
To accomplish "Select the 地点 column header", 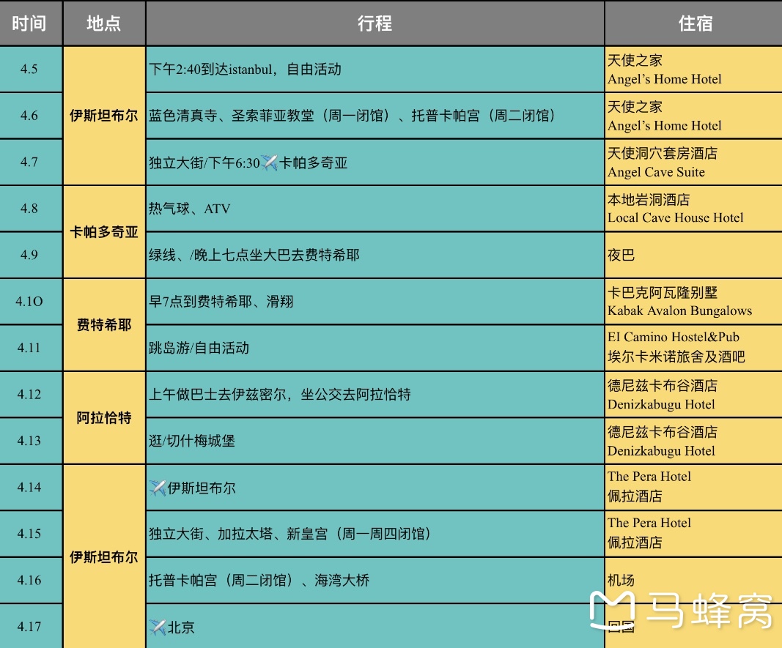I will click(104, 23).
